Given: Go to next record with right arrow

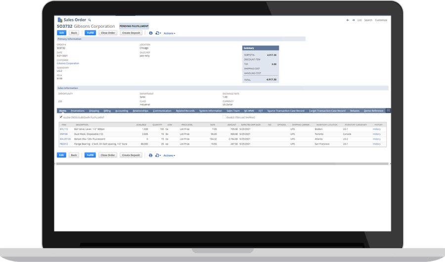Looking at the screenshot, I should tap(354, 20).
